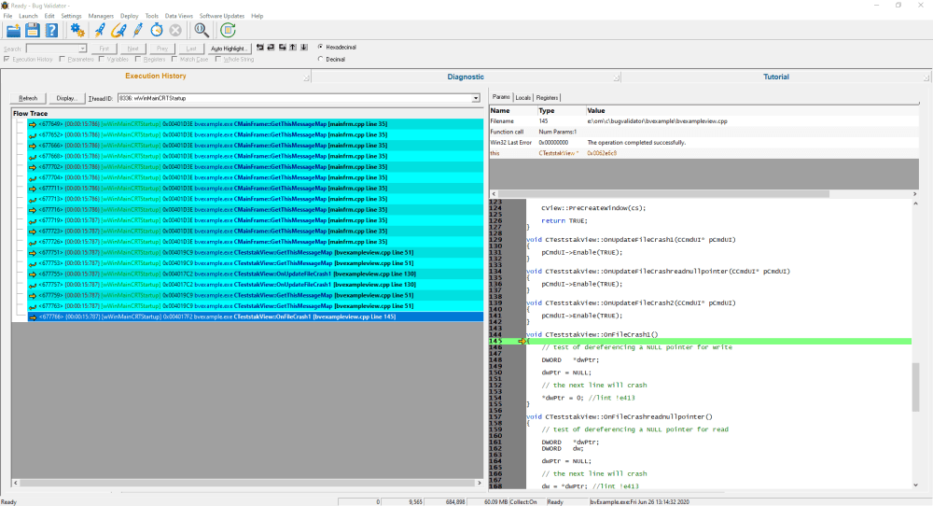933x506 pixels.
Task: Open the Launch menu
Action: (28, 16)
